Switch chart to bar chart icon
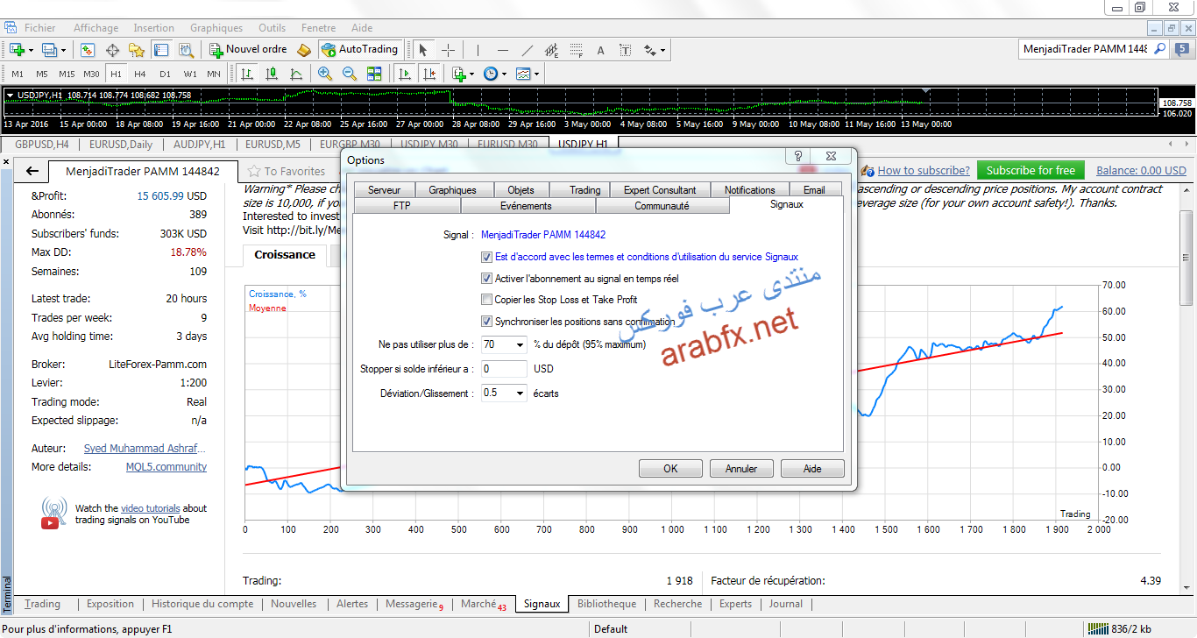This screenshot has height=638, width=1197. [247, 74]
